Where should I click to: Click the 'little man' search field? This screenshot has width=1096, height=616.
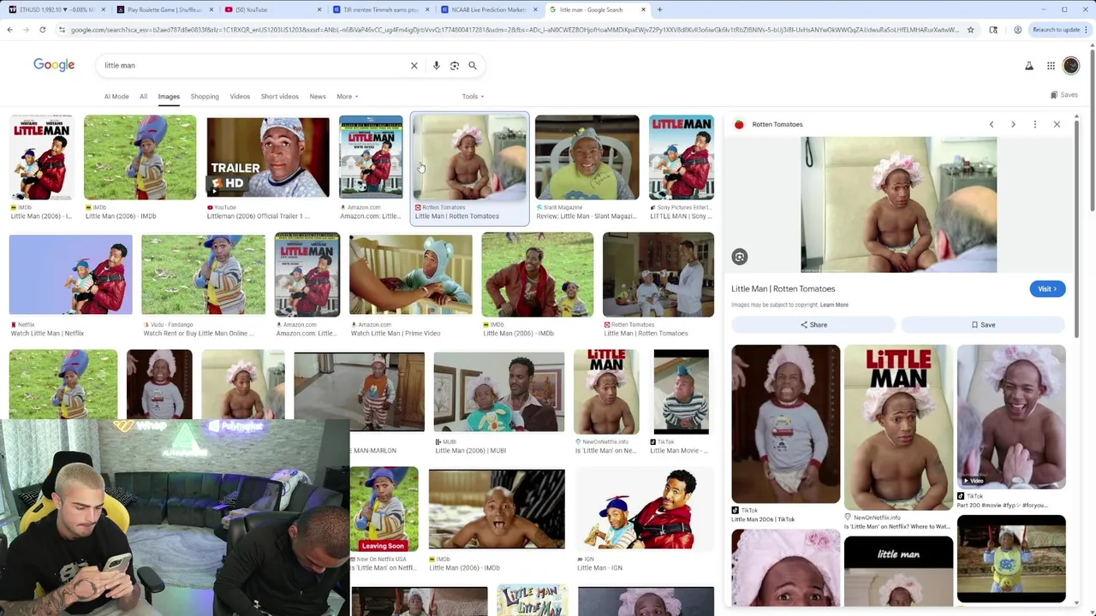pos(253,65)
